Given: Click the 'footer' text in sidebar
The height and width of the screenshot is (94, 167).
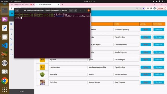Looking at the screenshot, I should pos(22,91).
